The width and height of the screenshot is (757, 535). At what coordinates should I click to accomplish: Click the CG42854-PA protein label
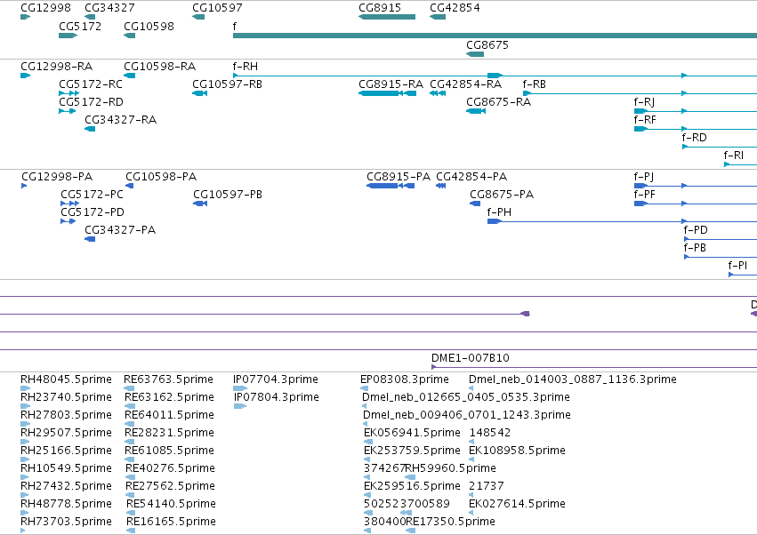point(471,177)
